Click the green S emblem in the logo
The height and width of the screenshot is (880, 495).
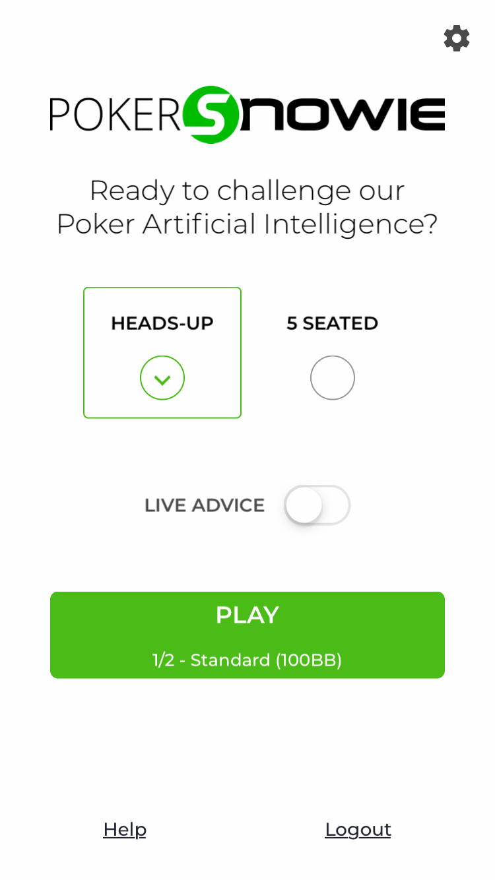[211, 115]
